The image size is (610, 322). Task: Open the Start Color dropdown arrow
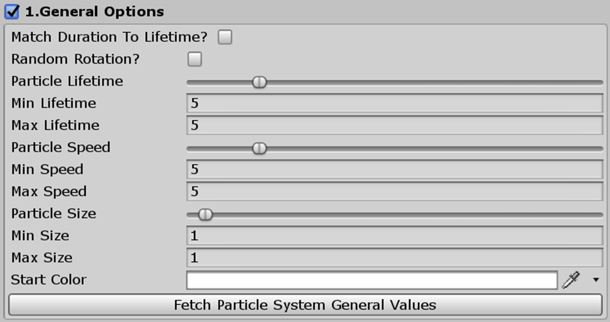tap(596, 280)
